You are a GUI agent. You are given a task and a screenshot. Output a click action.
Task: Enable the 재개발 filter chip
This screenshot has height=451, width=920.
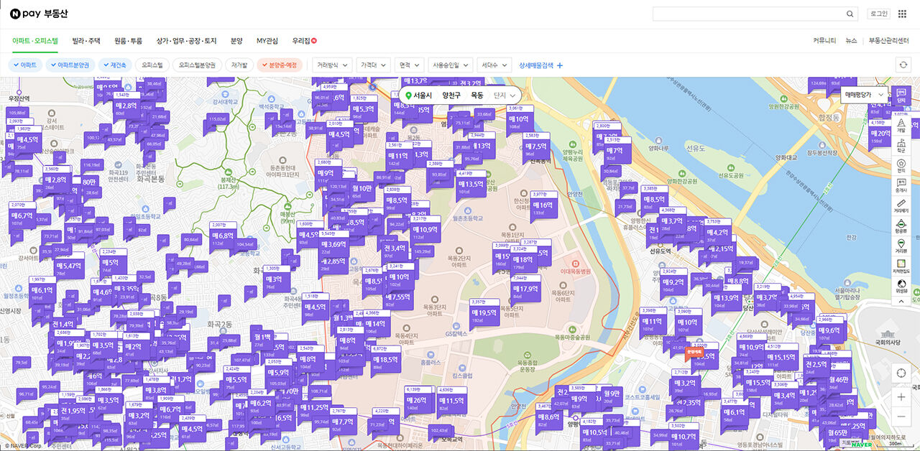pyautogui.click(x=239, y=65)
